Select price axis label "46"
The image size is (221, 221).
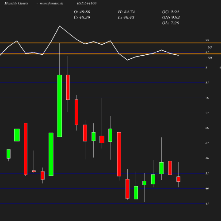point(207,189)
